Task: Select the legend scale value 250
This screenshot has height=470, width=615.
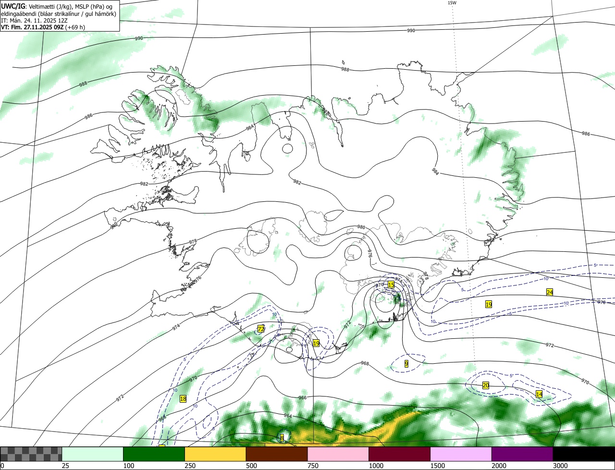Action: point(190,466)
